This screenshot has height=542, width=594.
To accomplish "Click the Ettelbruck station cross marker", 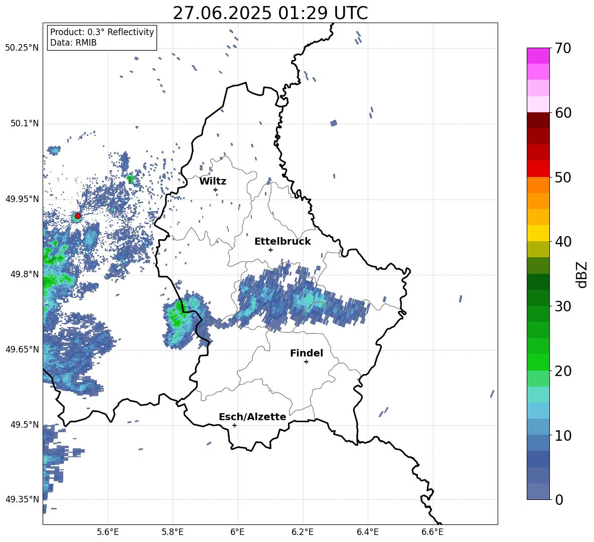I will [270, 250].
